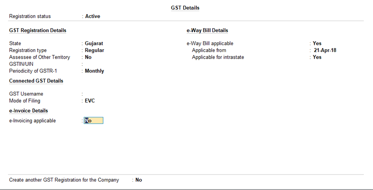Toggle the e-Invoicing applicable No field
Viewport: 373px width, 190px height.
(x=94, y=121)
